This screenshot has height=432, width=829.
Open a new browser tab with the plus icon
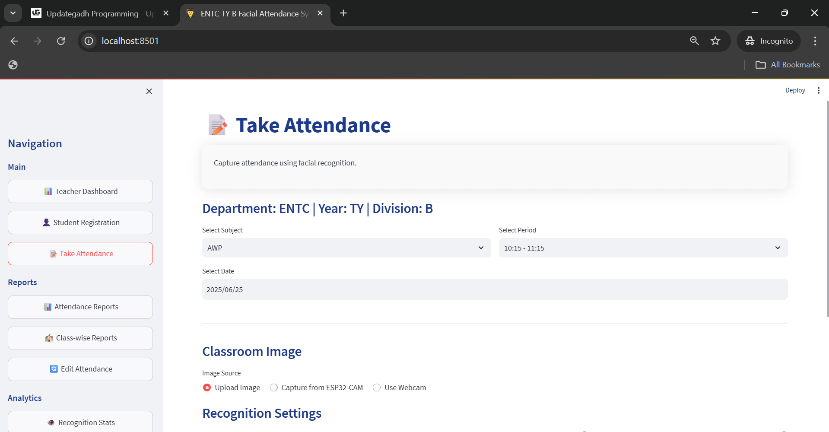pos(343,13)
